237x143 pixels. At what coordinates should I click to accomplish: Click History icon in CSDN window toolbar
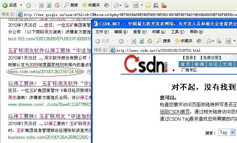tap(199, 41)
